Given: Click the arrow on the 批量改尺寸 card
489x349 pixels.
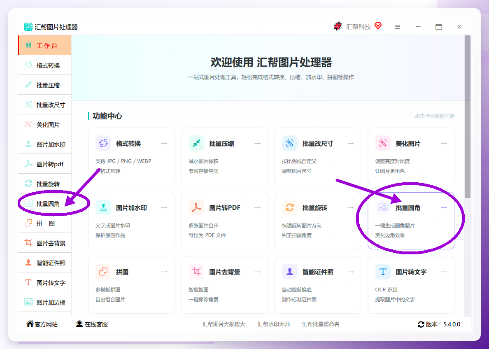Looking at the screenshot, I should point(351,143).
